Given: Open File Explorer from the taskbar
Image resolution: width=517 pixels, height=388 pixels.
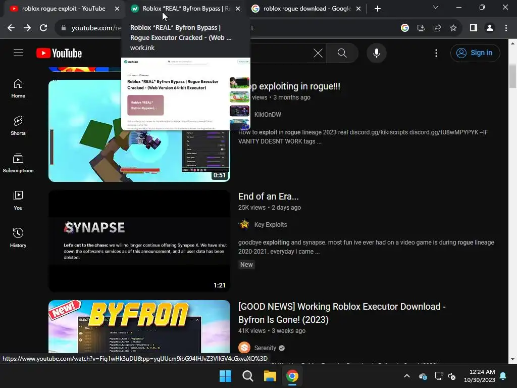Looking at the screenshot, I should pyautogui.click(x=270, y=376).
